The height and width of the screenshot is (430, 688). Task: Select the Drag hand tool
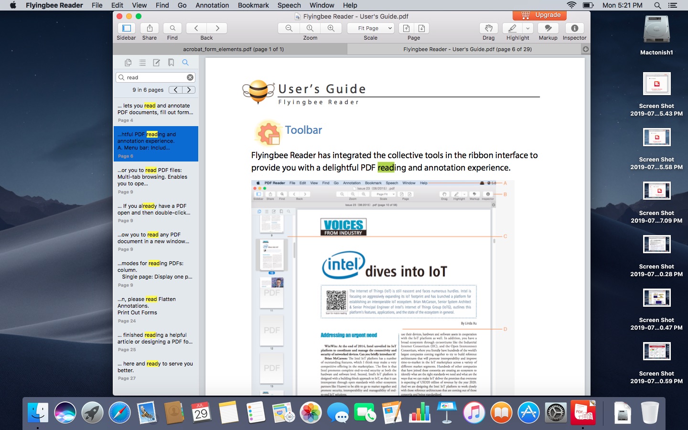pos(488,28)
